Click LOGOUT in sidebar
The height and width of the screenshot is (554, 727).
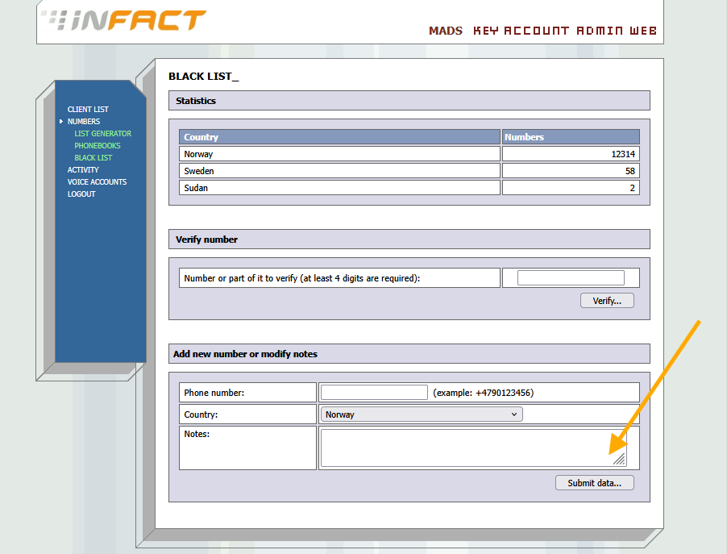(81, 194)
